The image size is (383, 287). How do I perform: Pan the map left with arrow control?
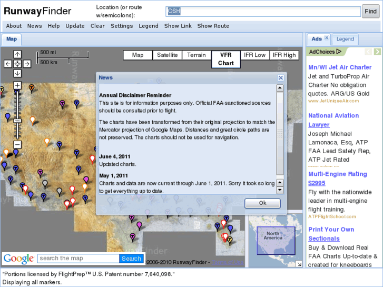click(x=8, y=64)
